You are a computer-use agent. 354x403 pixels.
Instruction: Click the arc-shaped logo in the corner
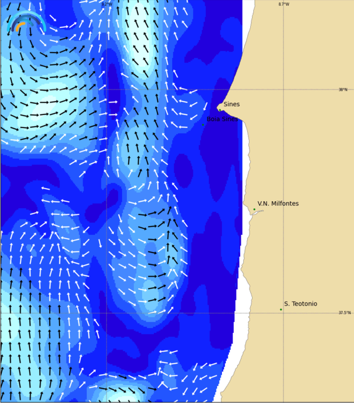click(26, 24)
